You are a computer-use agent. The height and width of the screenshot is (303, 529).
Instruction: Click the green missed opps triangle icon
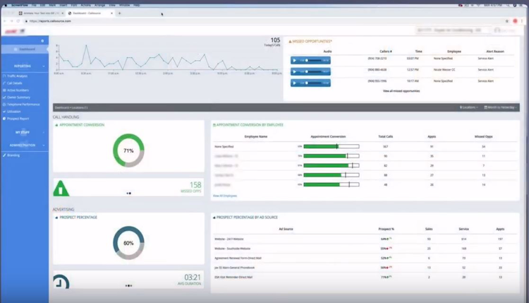click(61, 189)
